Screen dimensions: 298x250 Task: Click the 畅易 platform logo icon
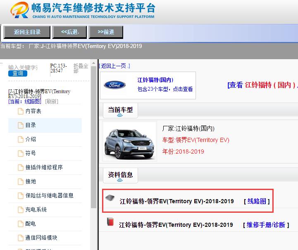click(19, 10)
